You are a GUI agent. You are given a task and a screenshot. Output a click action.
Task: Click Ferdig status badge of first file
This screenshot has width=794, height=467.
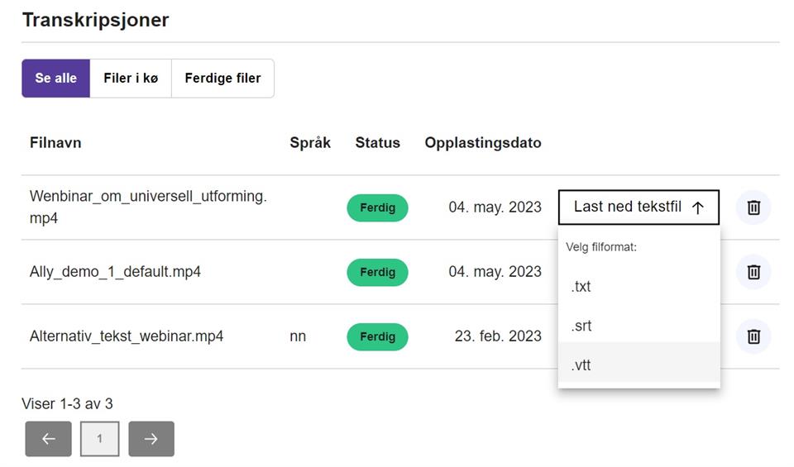pyautogui.click(x=377, y=207)
